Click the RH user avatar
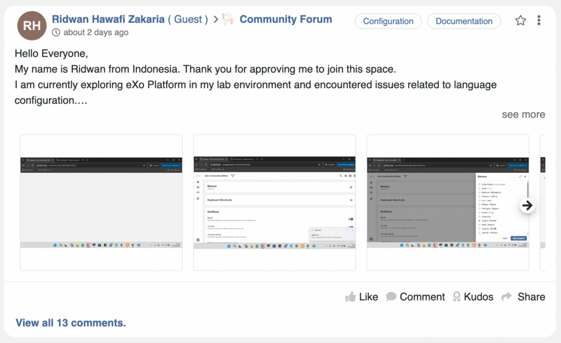 coord(32,25)
